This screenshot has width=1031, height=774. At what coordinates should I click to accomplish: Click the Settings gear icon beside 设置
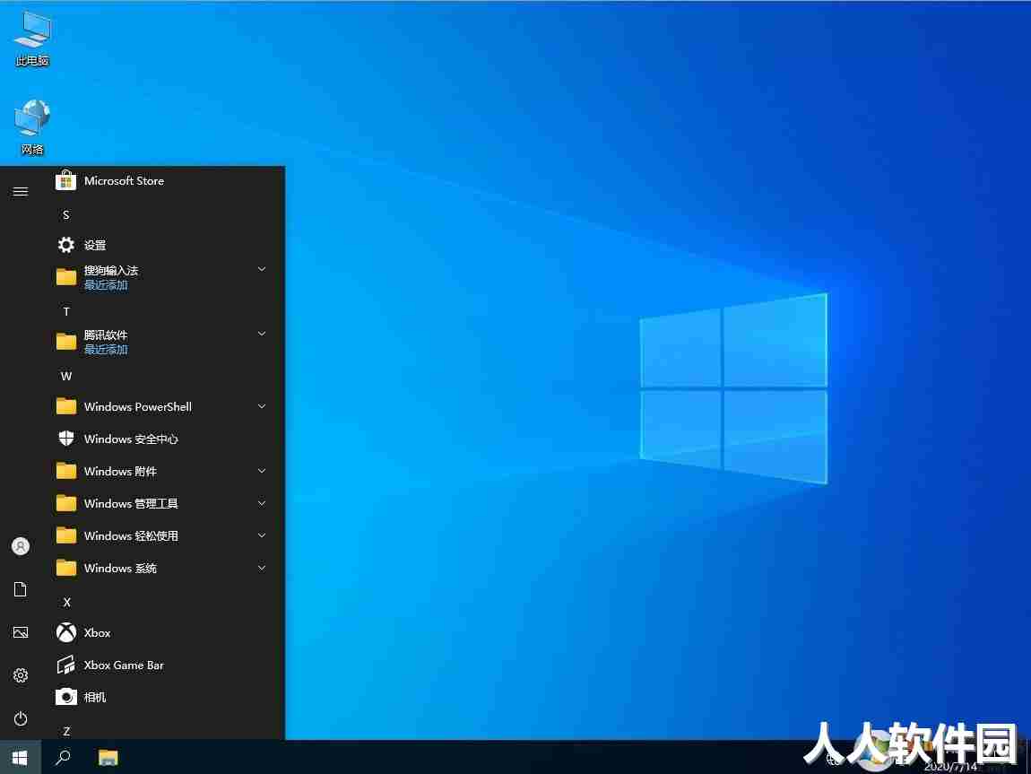click(x=65, y=245)
